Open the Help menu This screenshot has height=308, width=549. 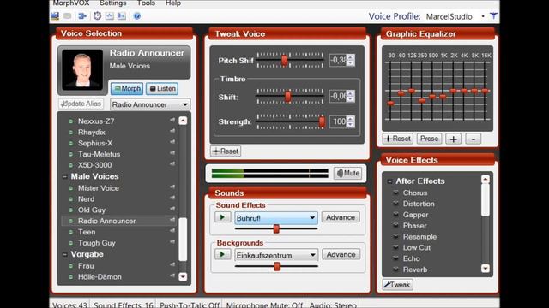173,3
